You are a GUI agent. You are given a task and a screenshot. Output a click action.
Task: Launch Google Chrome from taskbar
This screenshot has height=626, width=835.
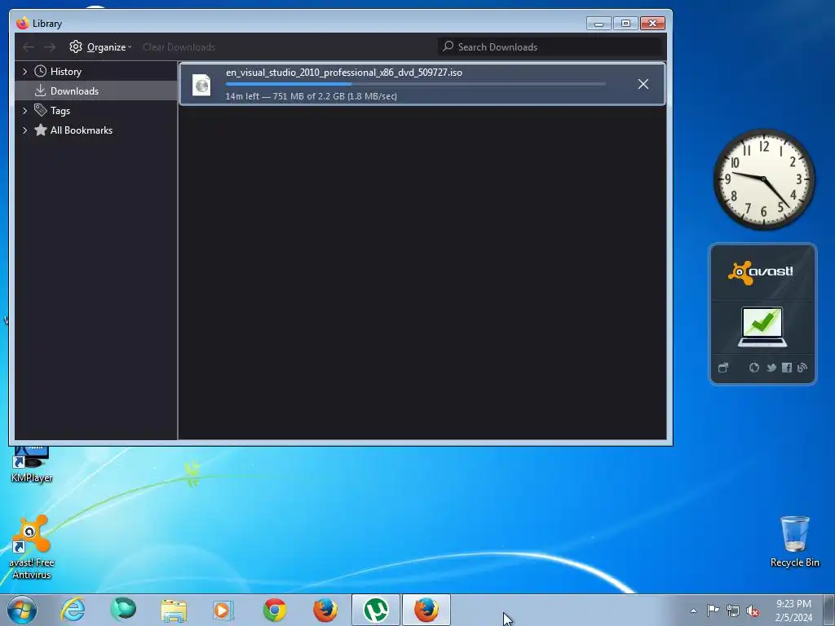point(274,610)
